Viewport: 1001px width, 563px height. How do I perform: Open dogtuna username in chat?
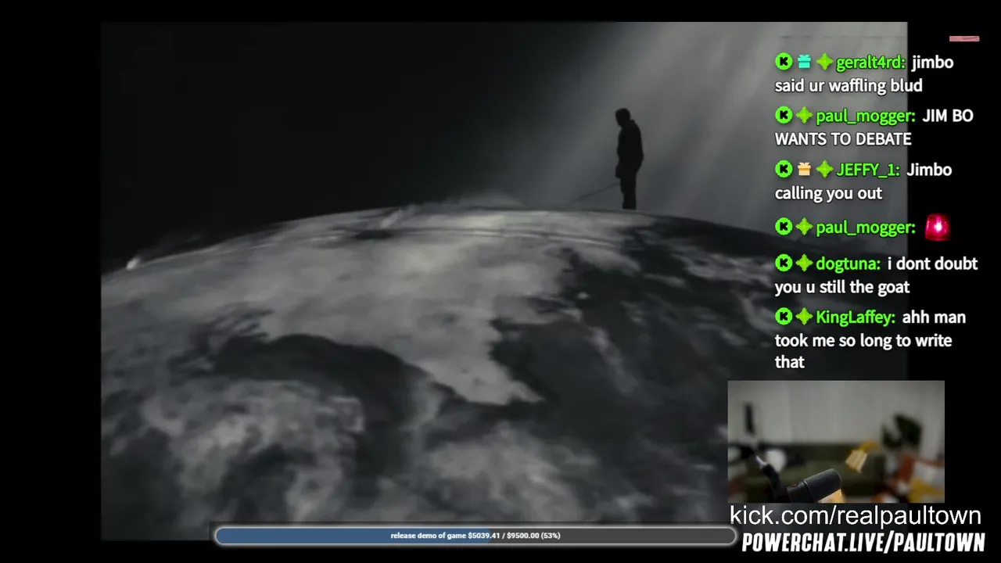pyautogui.click(x=848, y=264)
